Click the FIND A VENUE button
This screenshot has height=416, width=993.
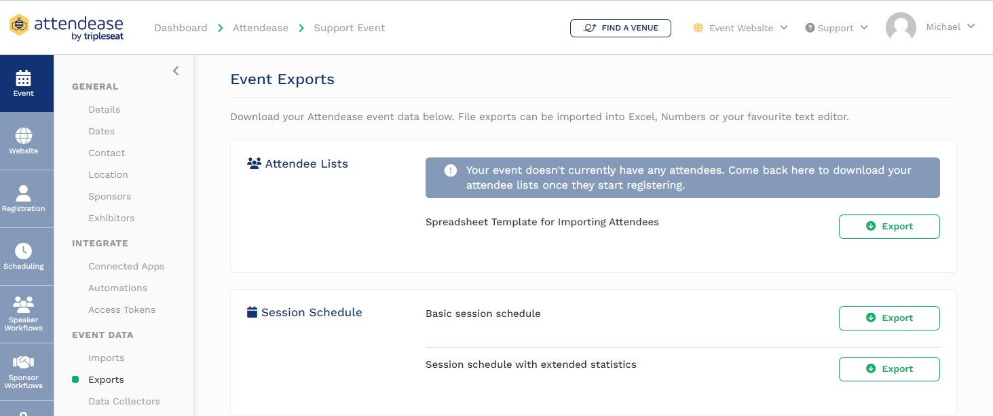620,28
